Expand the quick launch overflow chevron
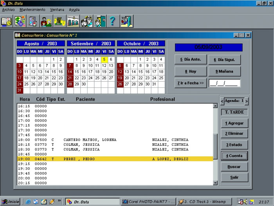The image size is (274, 206). [x=59, y=201]
